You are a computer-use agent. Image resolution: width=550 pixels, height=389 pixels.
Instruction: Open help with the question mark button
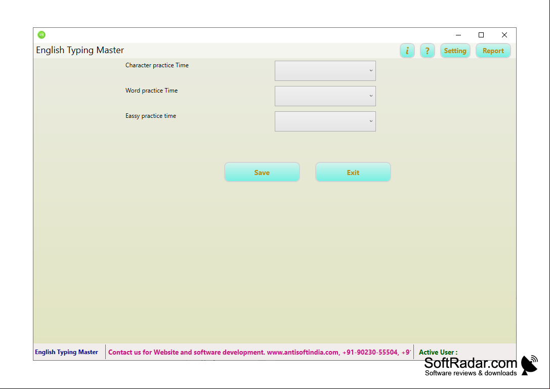427,51
